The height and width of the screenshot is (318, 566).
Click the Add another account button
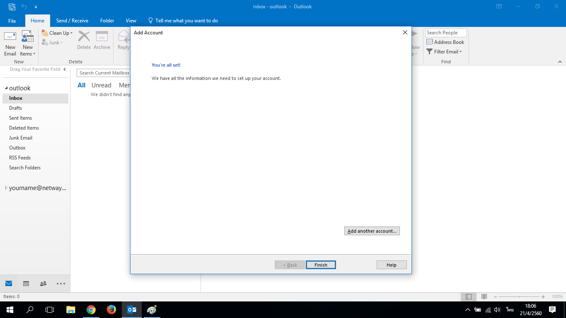coord(372,231)
